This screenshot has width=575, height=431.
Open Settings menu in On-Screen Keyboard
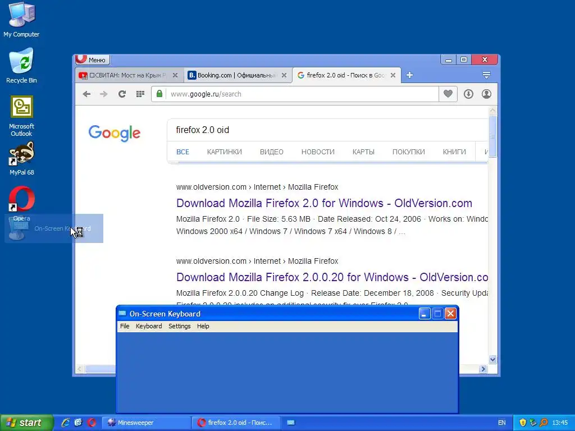tap(179, 326)
